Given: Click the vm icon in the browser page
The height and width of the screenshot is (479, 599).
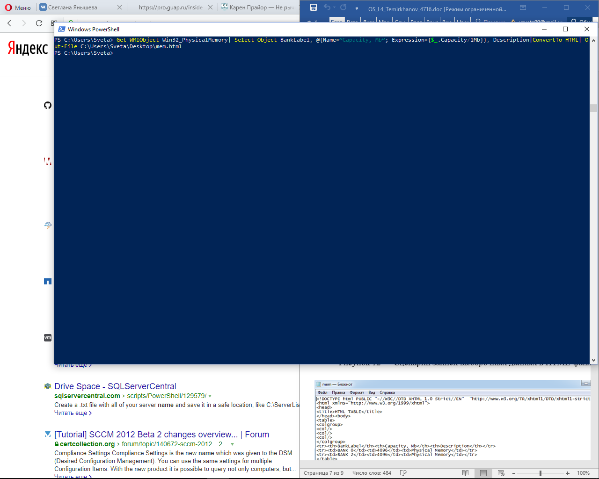Looking at the screenshot, I should tap(48, 337).
